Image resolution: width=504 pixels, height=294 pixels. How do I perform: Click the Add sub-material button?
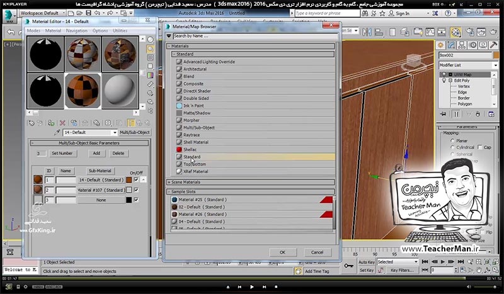pyautogui.click(x=96, y=153)
